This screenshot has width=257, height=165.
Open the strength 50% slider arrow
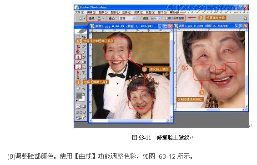(160, 18)
